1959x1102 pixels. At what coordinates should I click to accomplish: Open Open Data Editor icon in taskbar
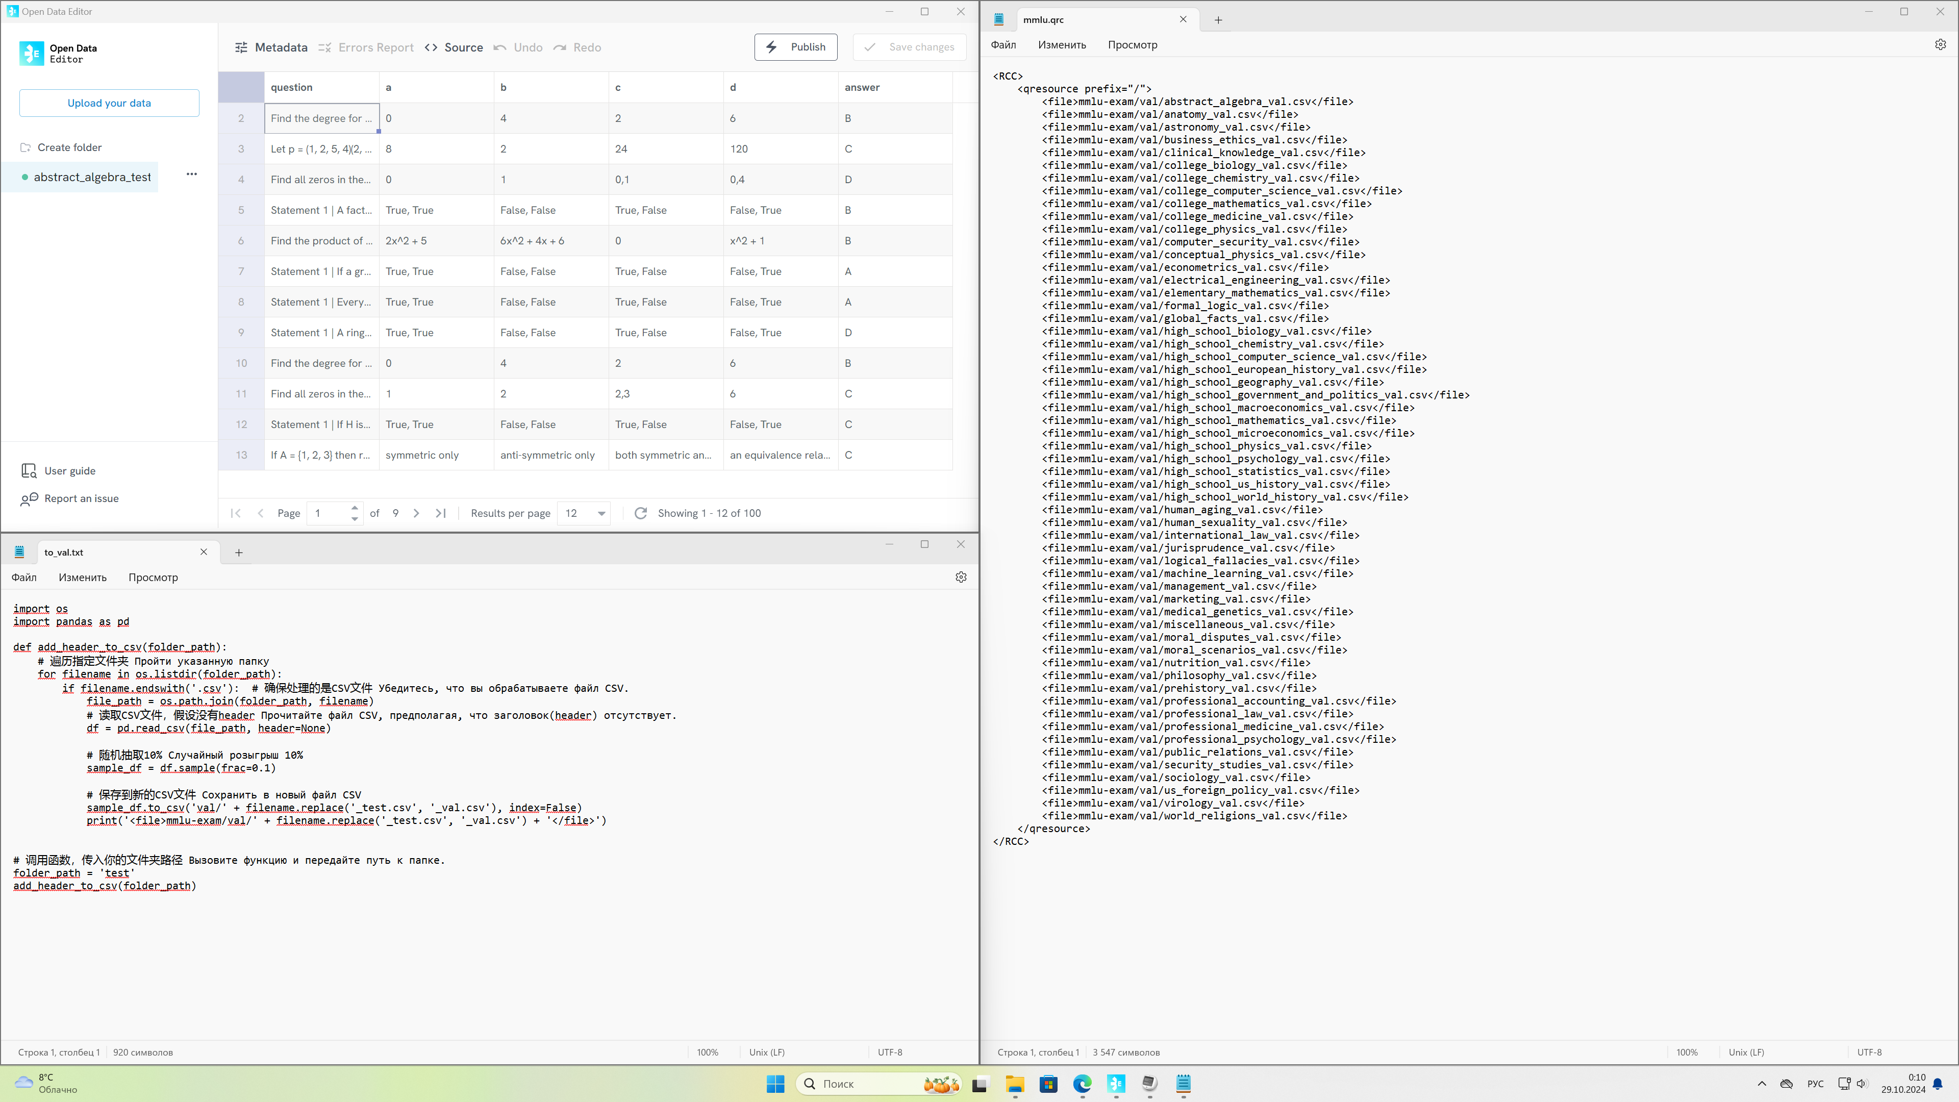coord(1116,1084)
